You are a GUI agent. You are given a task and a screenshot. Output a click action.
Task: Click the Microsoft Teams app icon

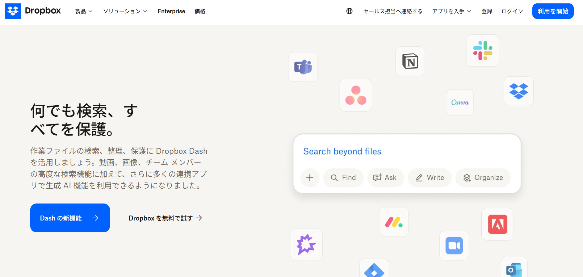[x=303, y=67]
